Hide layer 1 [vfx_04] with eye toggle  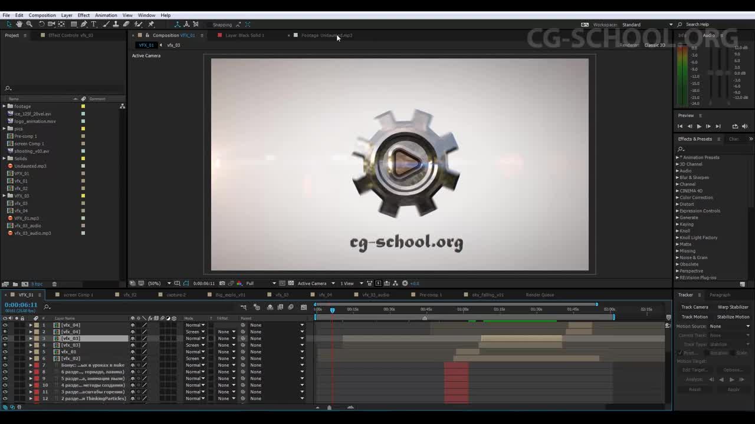(5, 325)
